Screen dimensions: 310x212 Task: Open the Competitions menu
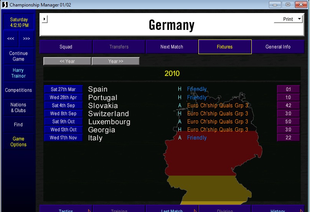click(x=18, y=90)
